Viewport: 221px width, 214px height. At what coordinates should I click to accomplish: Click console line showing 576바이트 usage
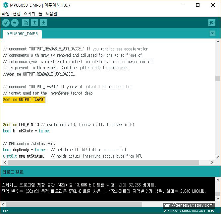coord(104,191)
